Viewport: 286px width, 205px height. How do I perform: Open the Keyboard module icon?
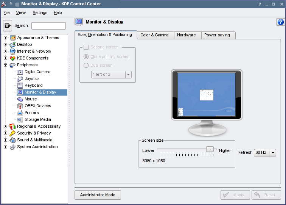pyautogui.click(x=20, y=85)
